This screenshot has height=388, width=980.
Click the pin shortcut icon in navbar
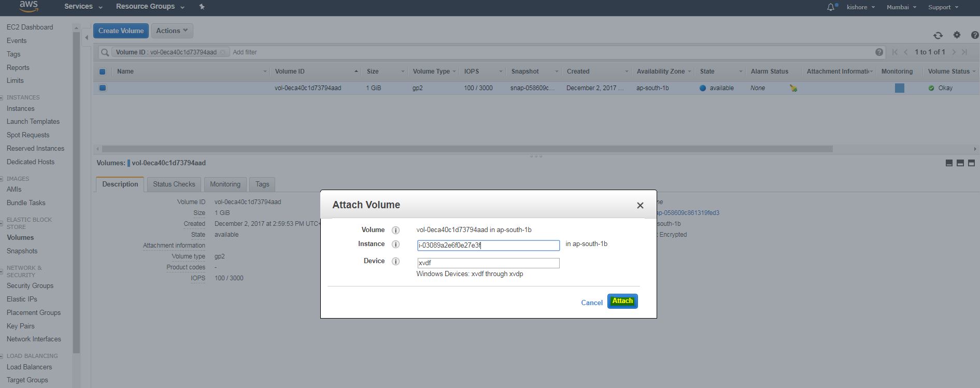[202, 7]
